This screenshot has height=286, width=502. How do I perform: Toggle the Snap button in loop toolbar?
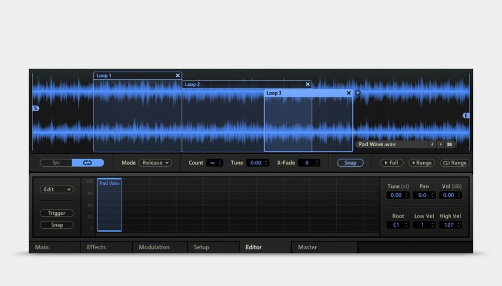tap(350, 163)
